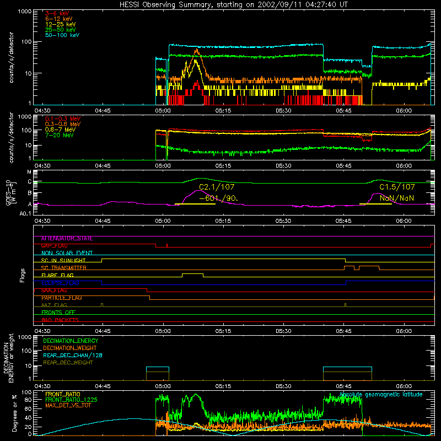Click the SC_TRANSMITTER flag label
441x441 pixels.
point(63,268)
